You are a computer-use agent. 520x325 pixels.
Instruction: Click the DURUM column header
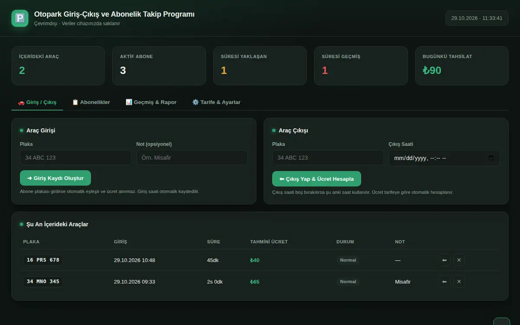pyautogui.click(x=345, y=242)
